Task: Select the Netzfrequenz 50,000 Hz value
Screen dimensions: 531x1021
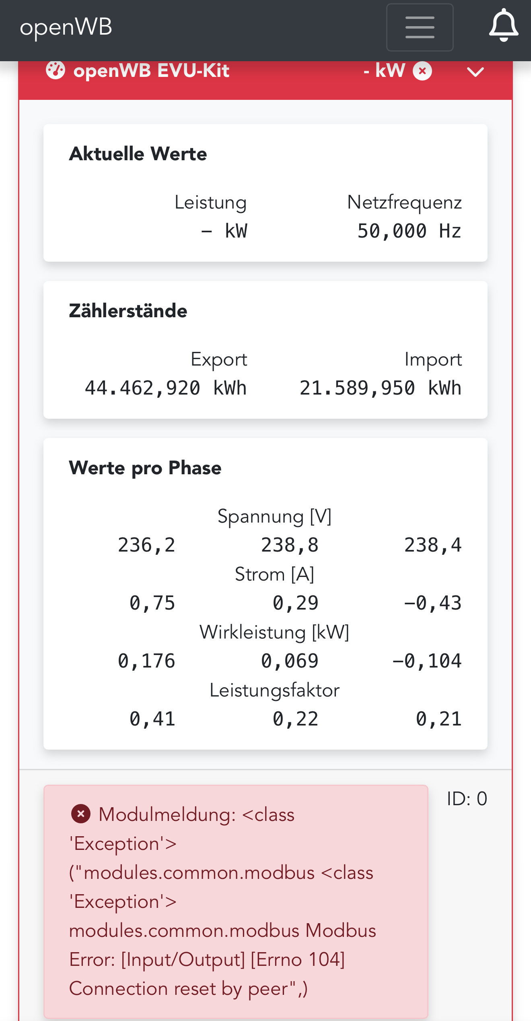Action: pyautogui.click(x=409, y=231)
